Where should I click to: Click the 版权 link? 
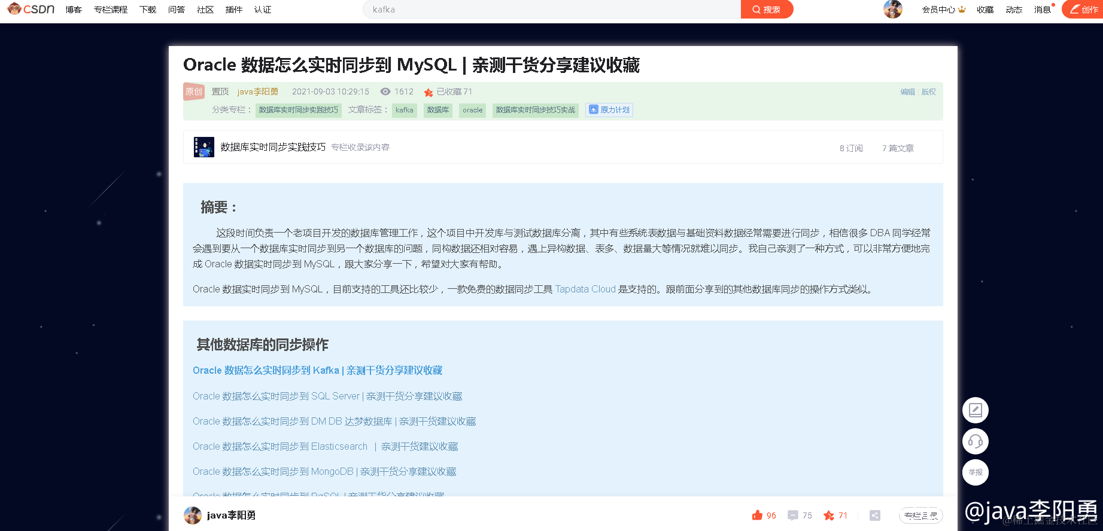point(929,91)
